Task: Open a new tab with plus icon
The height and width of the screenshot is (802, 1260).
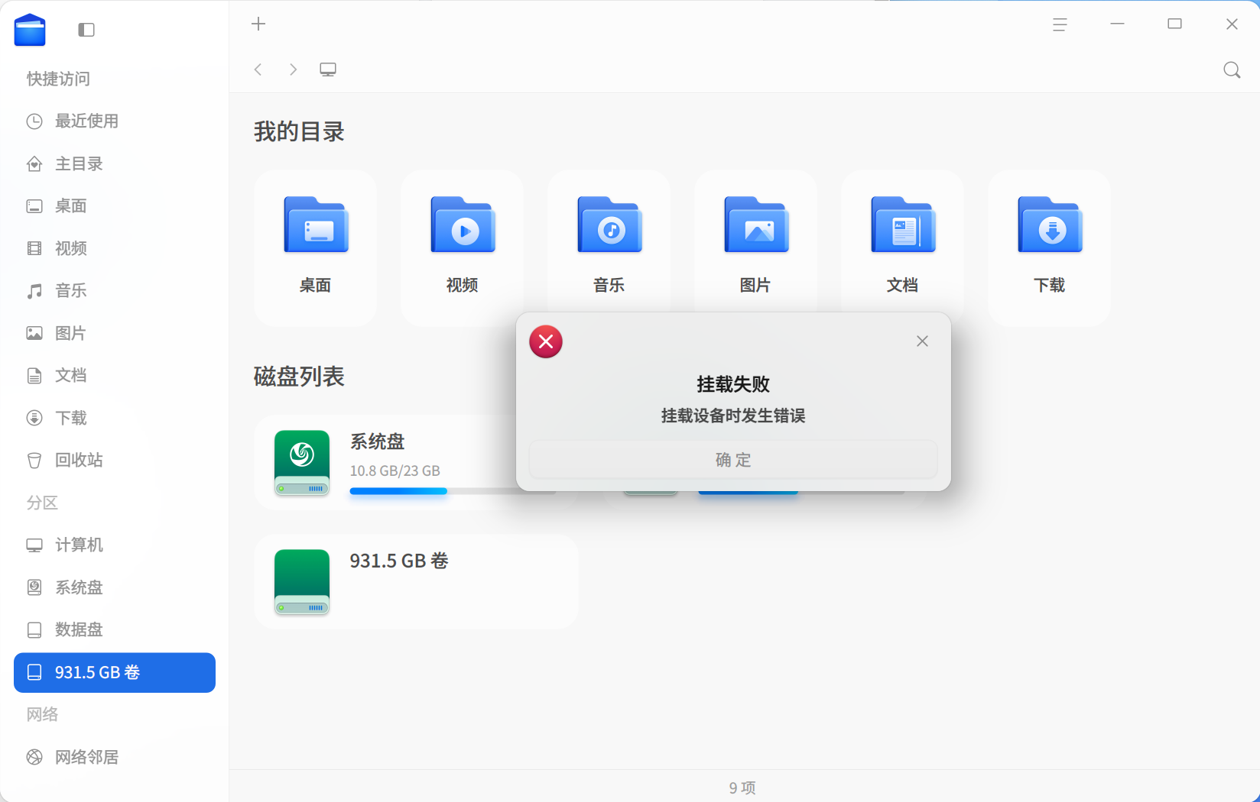Action: pyautogui.click(x=258, y=24)
